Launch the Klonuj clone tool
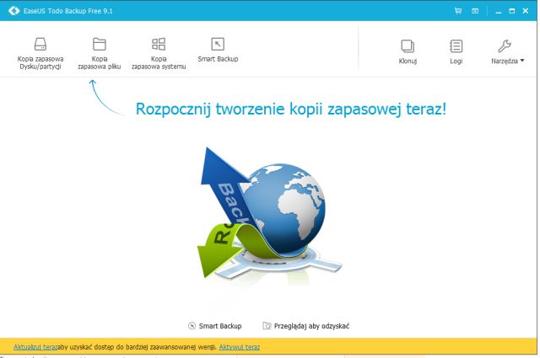Image resolution: width=540 pixels, height=358 pixels. pyautogui.click(x=408, y=51)
